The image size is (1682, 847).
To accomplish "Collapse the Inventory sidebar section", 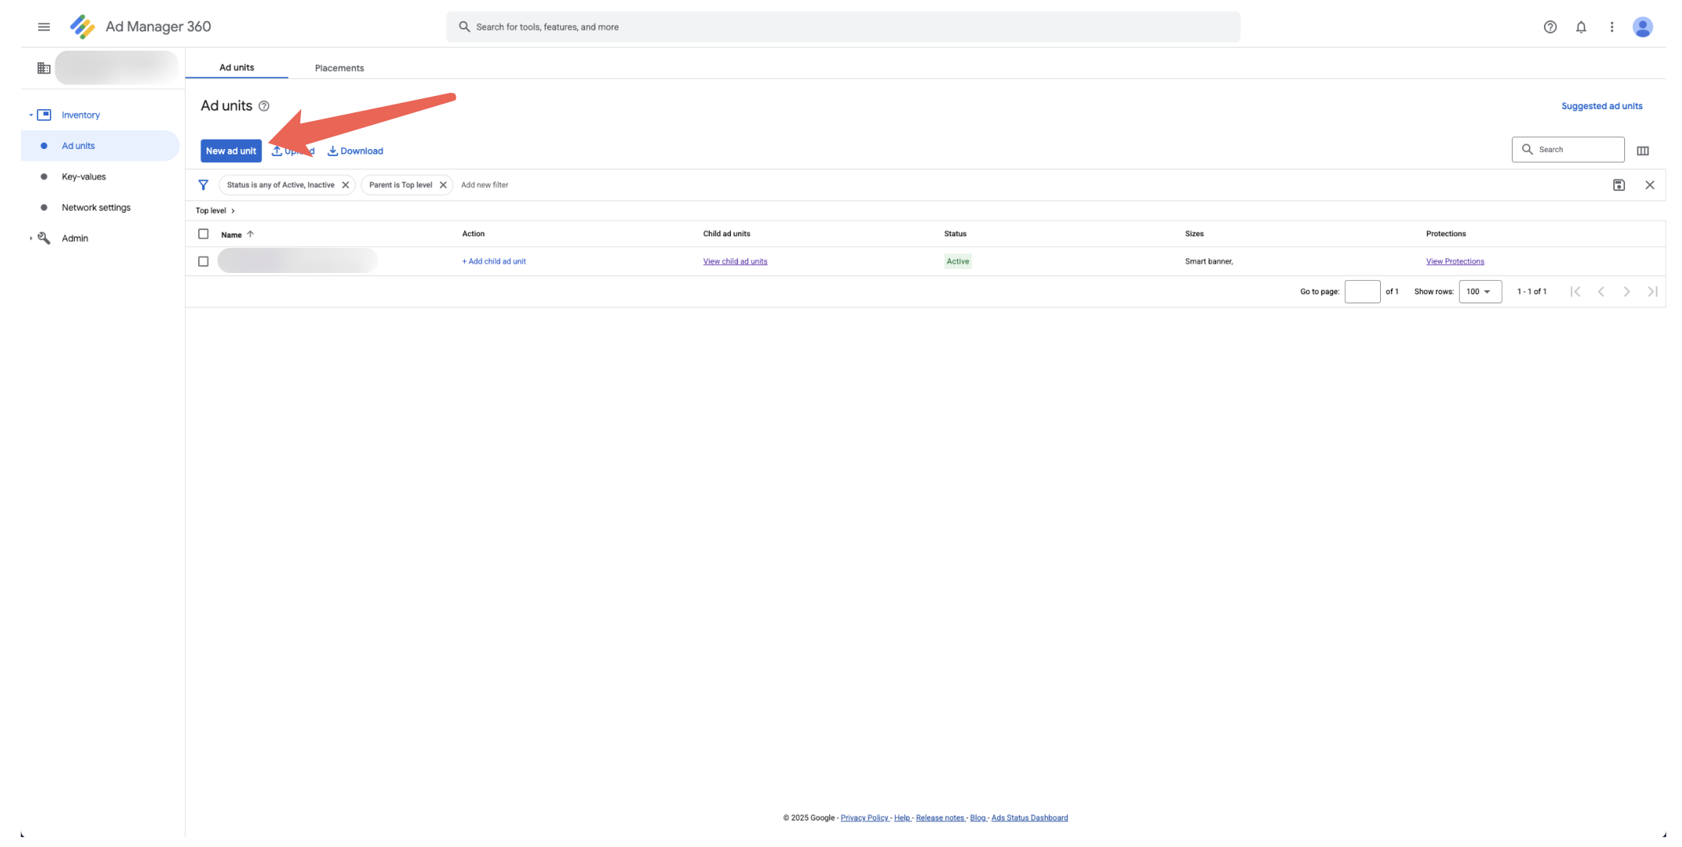I will [x=31, y=115].
